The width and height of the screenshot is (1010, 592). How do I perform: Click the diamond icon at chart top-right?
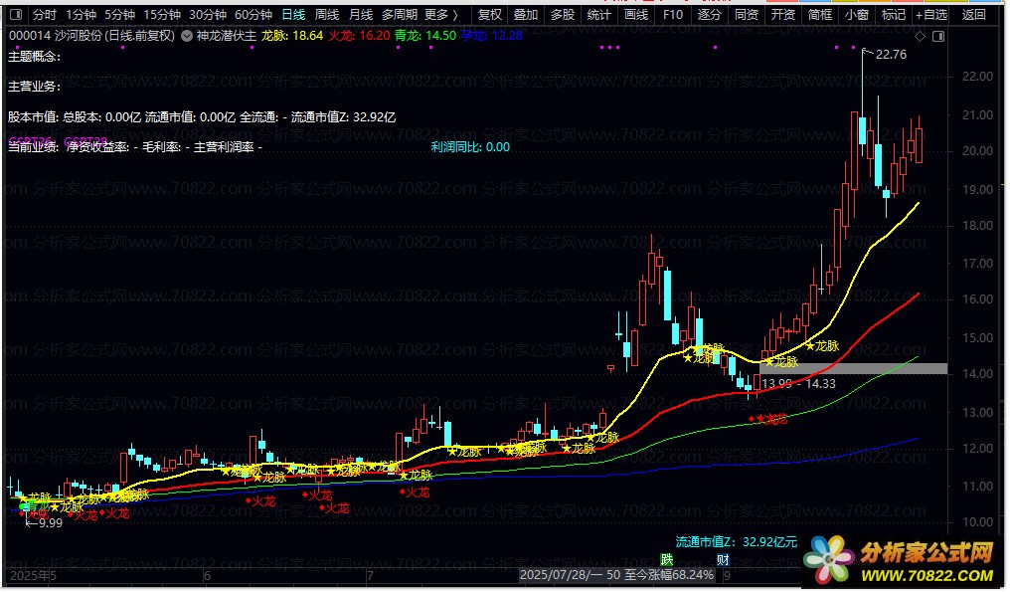(x=920, y=37)
